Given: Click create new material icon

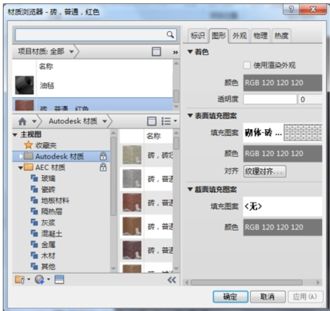Looking at the screenshot, I should (x=39, y=279).
